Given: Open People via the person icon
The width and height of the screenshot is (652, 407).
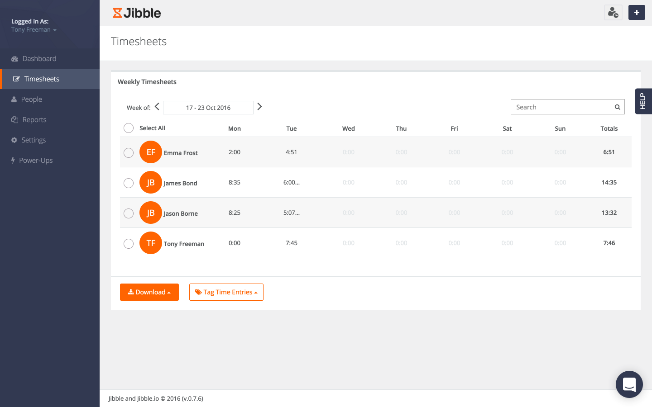Looking at the screenshot, I should click(14, 99).
